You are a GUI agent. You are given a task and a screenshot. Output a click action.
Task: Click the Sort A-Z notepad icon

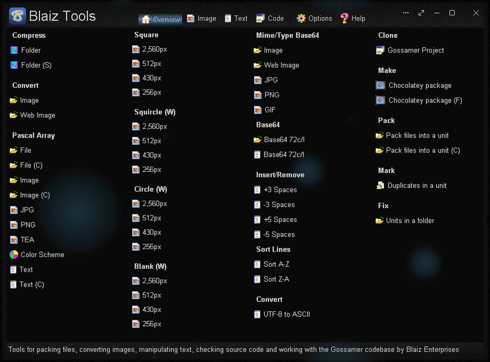[x=257, y=265]
